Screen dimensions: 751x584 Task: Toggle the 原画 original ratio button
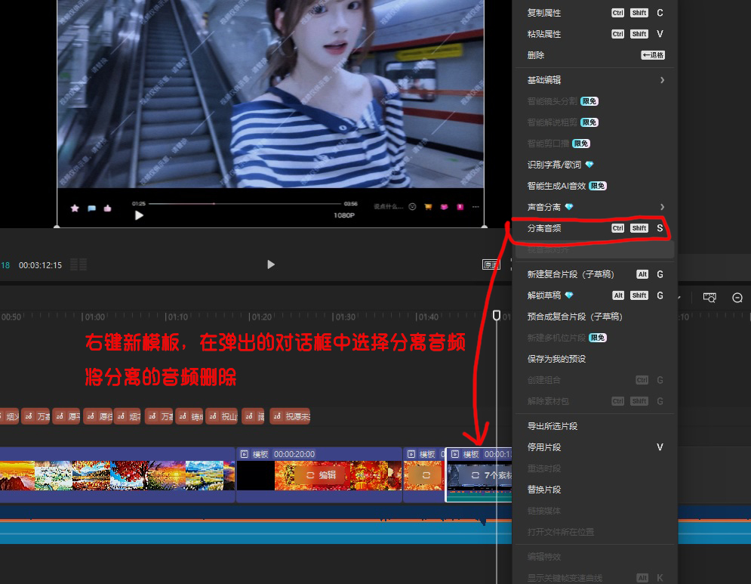(x=491, y=264)
